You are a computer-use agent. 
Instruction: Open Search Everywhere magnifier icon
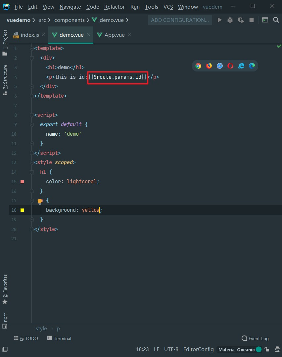(276, 20)
